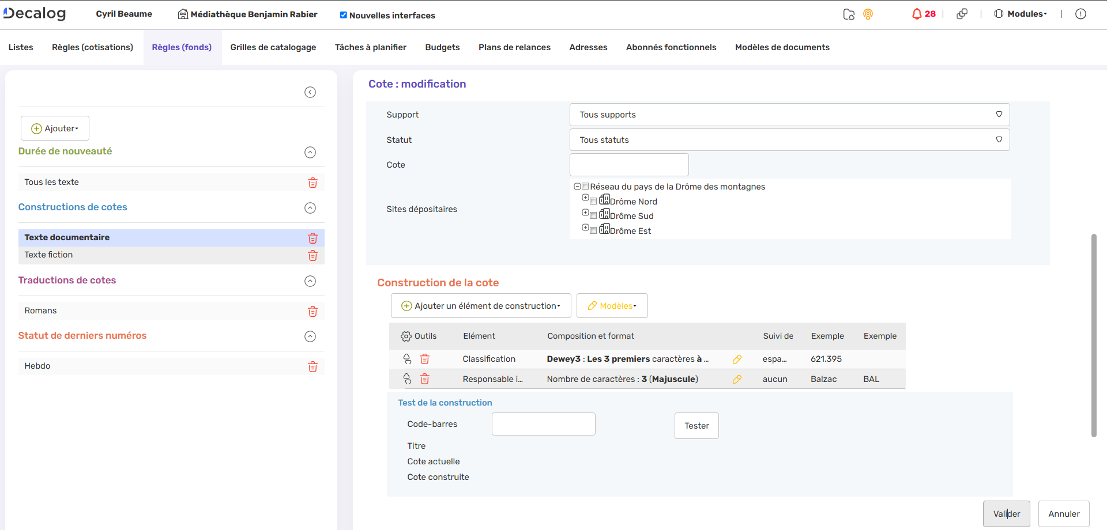Viewport: 1107px width, 530px height.
Task: Collapse the left panel with arrow icon
Action: coord(310,92)
